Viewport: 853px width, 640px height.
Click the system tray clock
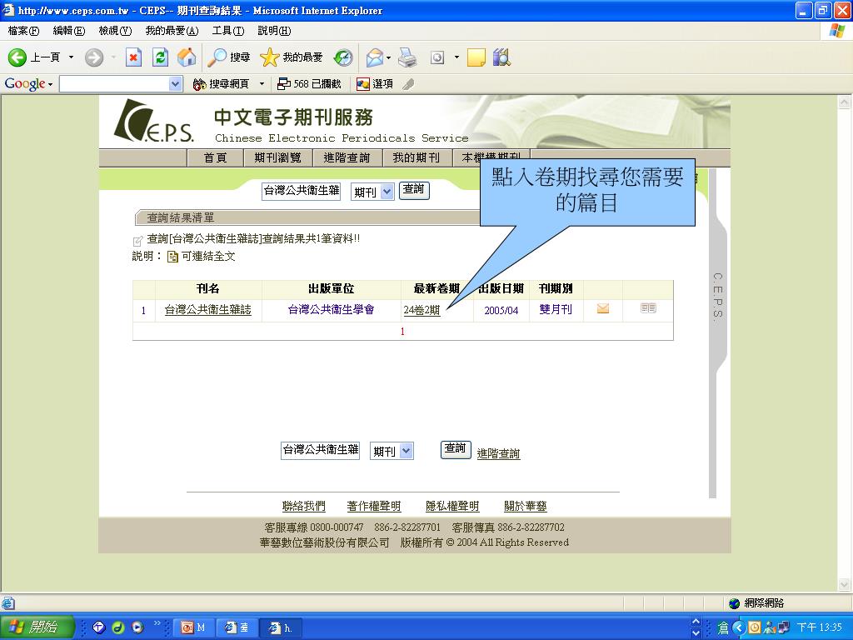[x=820, y=627]
